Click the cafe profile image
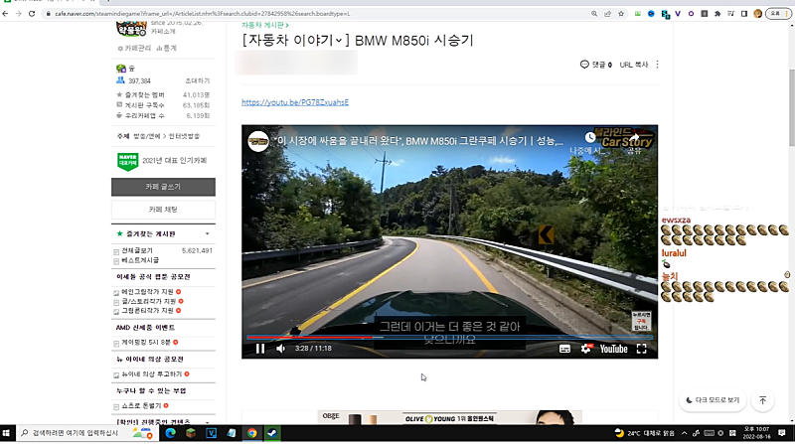 pos(131,29)
